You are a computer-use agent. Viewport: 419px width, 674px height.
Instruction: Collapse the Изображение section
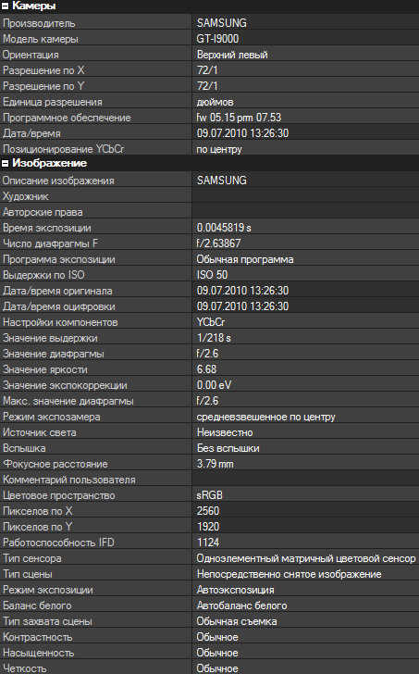tap(6, 163)
